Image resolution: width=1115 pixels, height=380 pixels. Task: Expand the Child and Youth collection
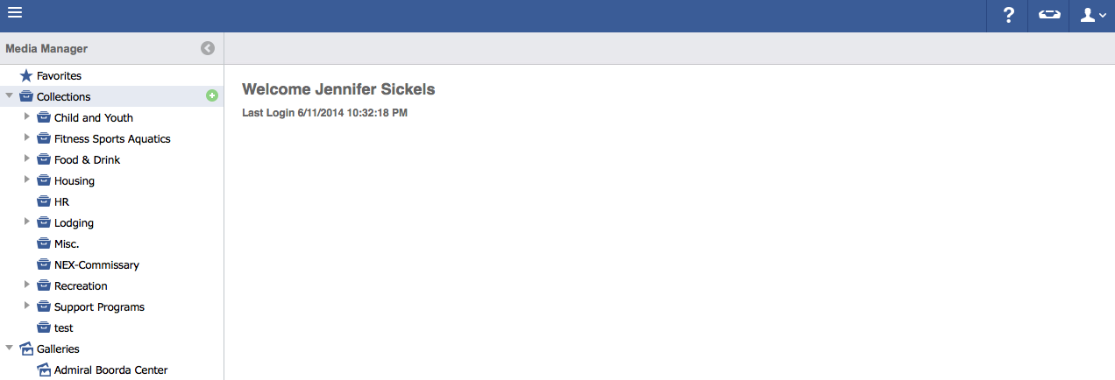tap(27, 117)
